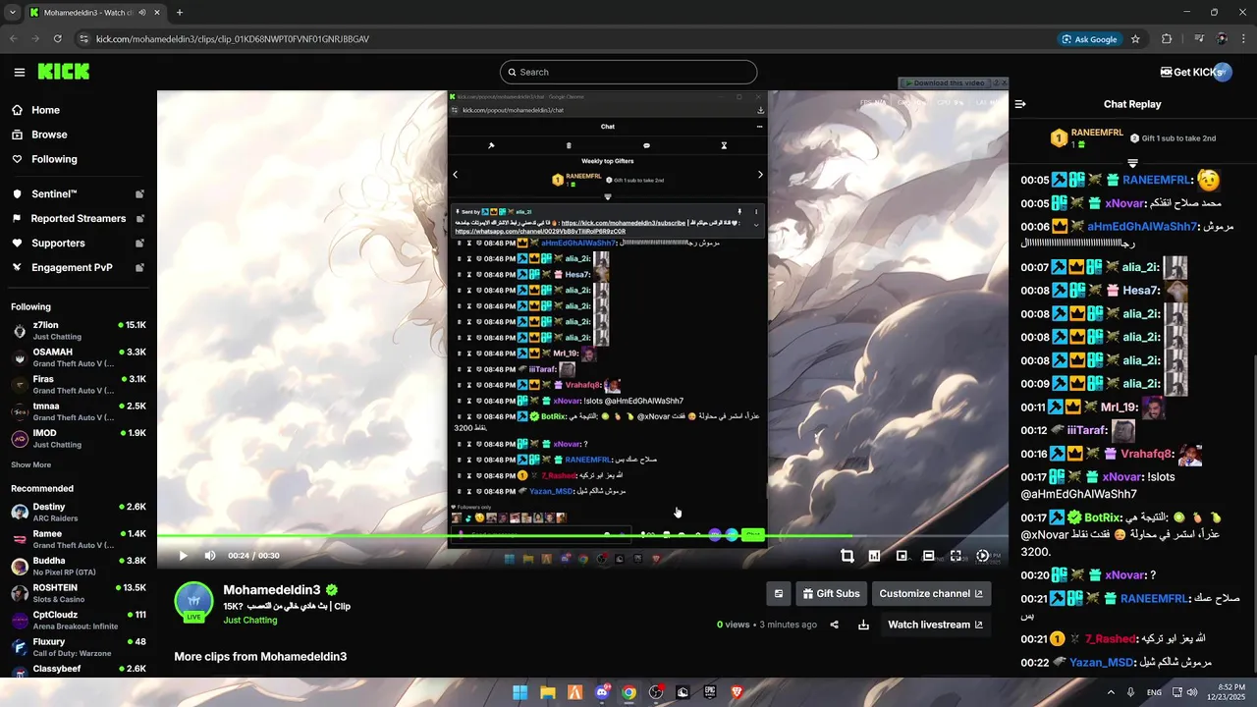
Task: Bookmark this page with star icon
Action: click(1135, 39)
